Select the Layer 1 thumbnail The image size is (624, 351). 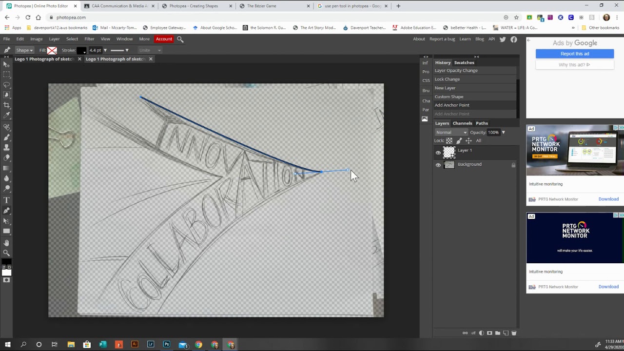pyautogui.click(x=449, y=152)
